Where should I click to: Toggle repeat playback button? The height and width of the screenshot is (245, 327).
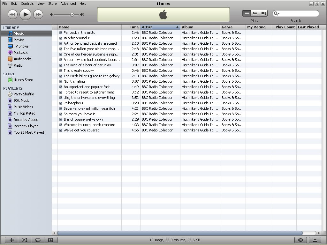click(x=38, y=240)
